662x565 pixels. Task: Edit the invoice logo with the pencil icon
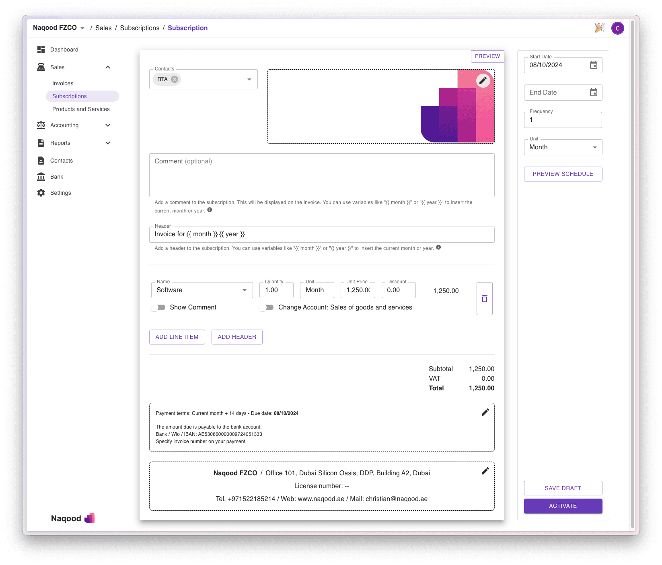(483, 80)
